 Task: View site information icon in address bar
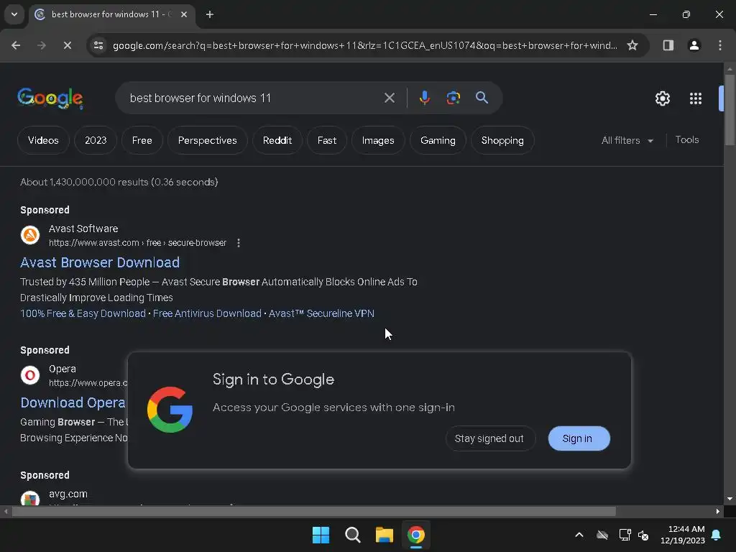point(98,45)
